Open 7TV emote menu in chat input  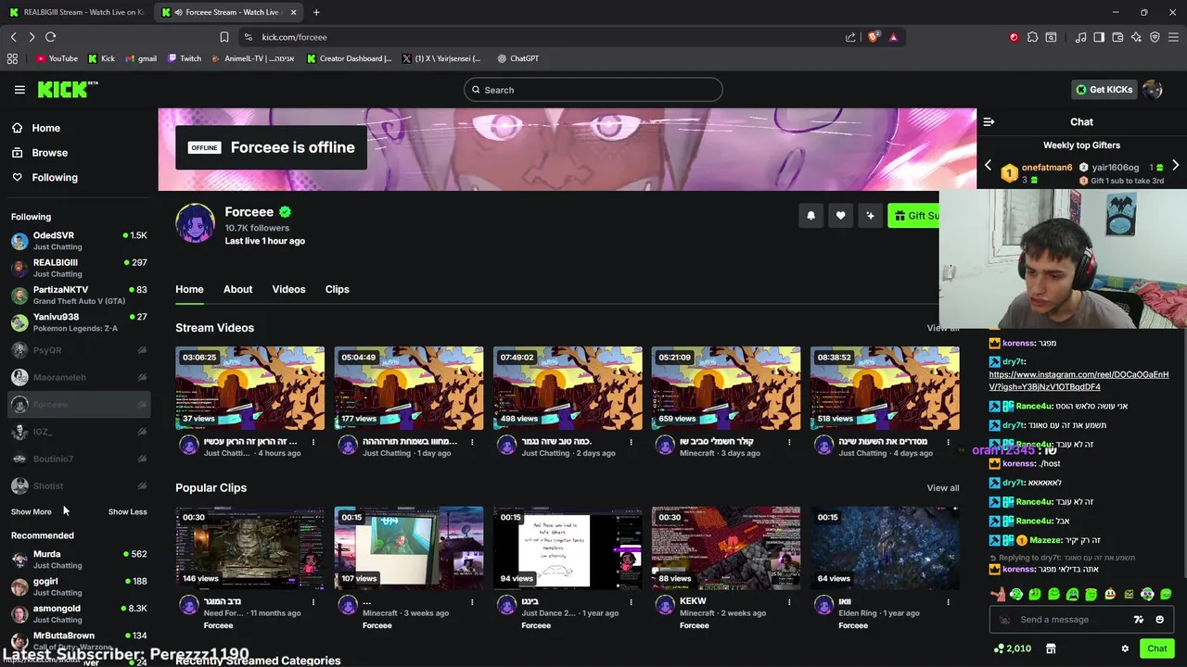(1139, 620)
